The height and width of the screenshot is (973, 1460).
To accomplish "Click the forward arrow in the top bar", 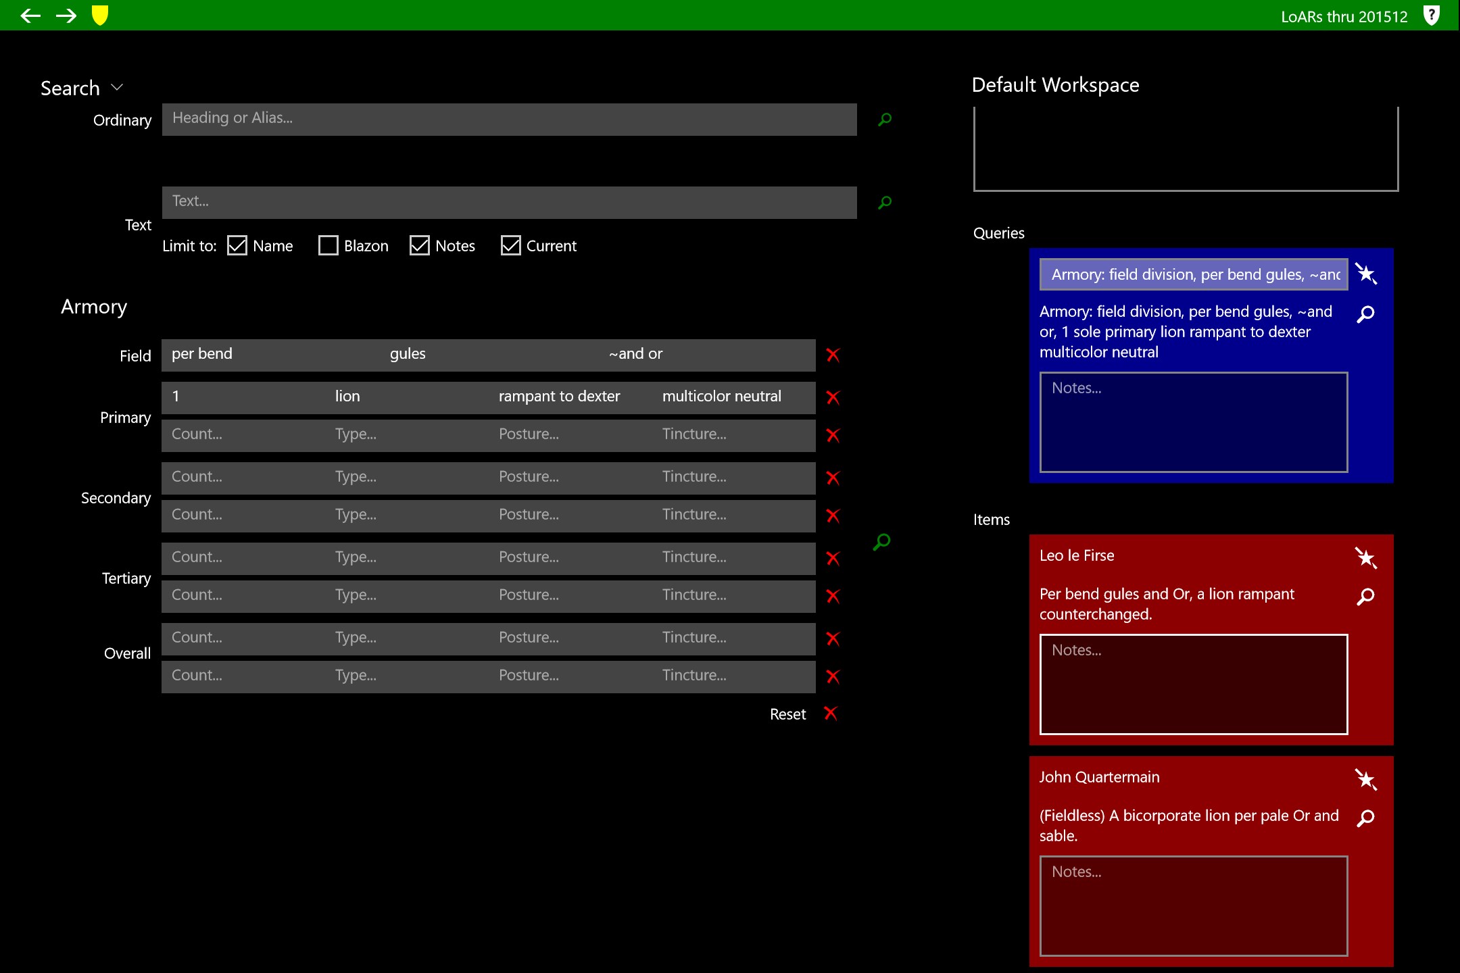I will tap(66, 16).
